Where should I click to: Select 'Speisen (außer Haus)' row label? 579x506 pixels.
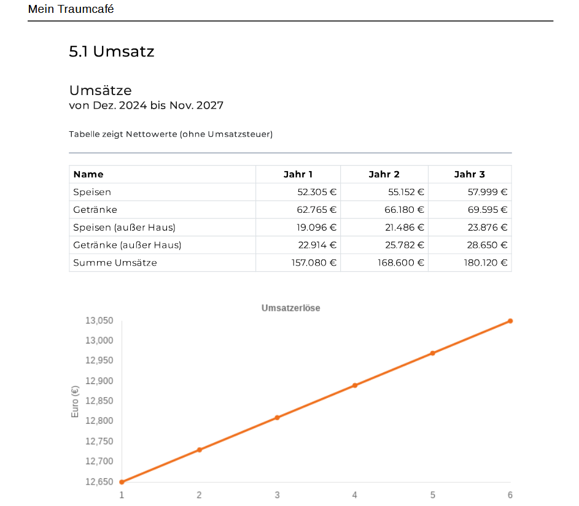[124, 228]
